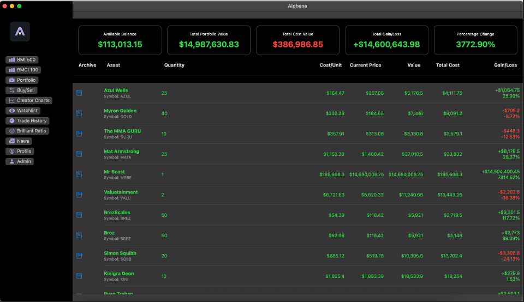This screenshot has height=302, width=524.
Task: Click the Mr Beast asset name
Action: (114, 172)
